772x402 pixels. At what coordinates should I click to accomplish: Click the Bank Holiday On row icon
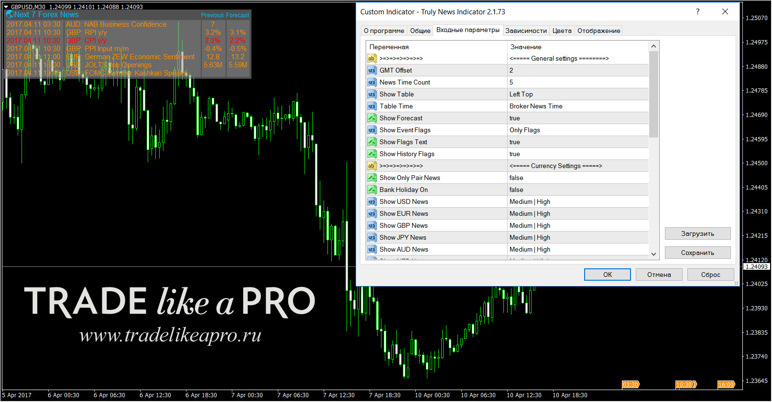click(x=371, y=190)
